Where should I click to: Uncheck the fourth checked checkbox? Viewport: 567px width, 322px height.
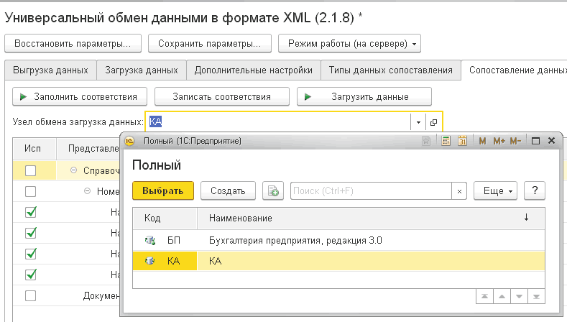31,275
